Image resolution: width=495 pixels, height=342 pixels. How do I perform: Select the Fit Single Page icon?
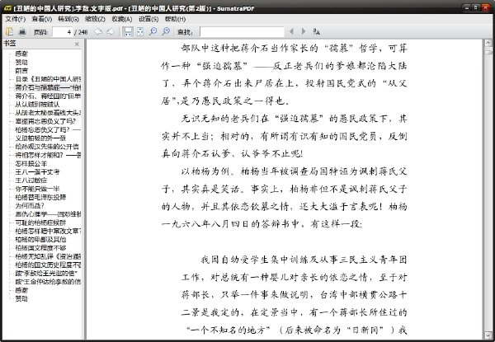(140, 31)
